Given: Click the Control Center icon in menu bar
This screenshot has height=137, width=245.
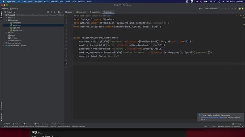Looking at the screenshot, I should coord(219,2).
